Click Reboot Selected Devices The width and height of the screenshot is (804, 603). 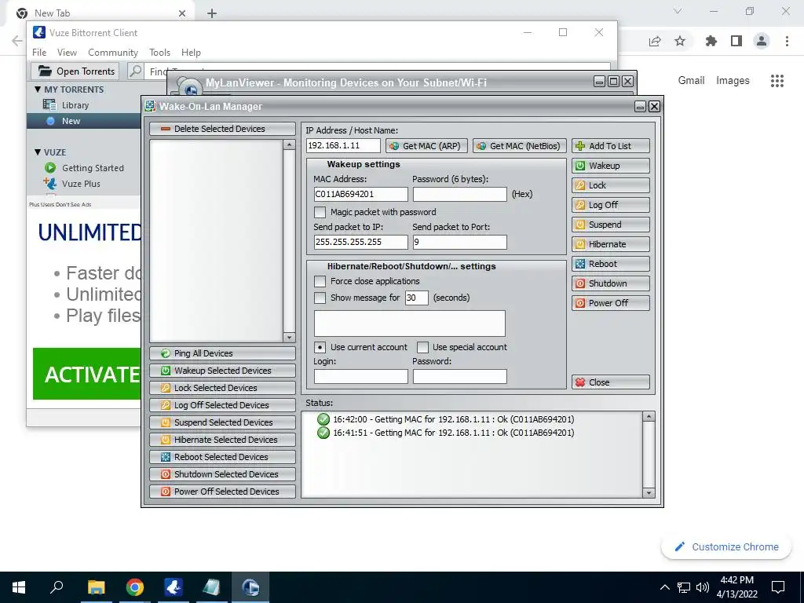[x=222, y=457]
